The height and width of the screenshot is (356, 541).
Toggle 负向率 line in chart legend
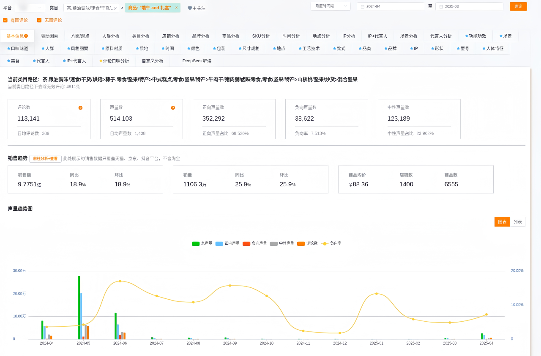pos(331,243)
